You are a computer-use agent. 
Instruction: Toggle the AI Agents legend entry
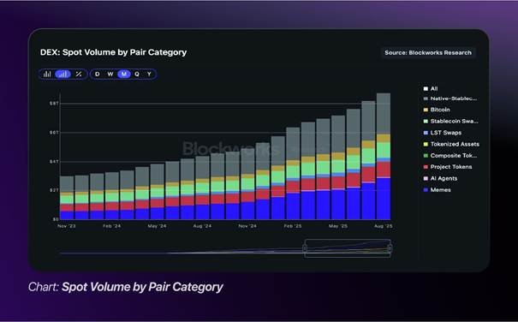tap(440, 178)
